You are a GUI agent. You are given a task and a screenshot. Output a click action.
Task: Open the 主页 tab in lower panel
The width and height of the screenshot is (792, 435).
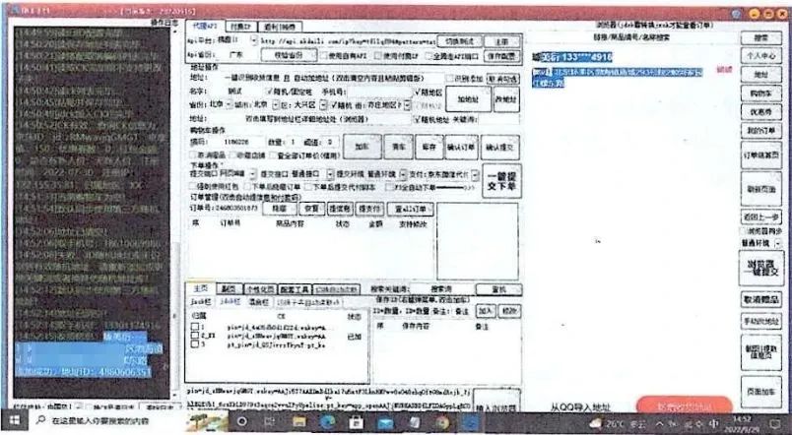201,288
